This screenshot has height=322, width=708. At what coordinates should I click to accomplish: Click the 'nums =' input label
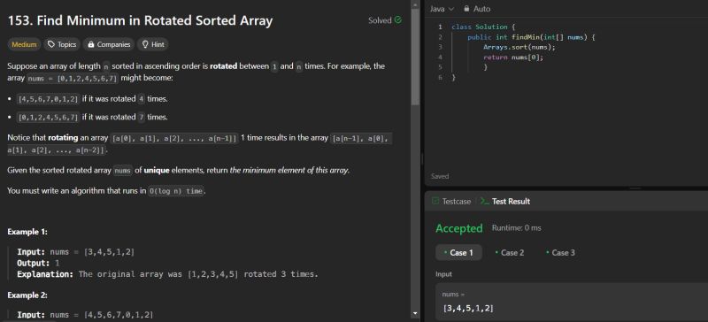point(453,295)
